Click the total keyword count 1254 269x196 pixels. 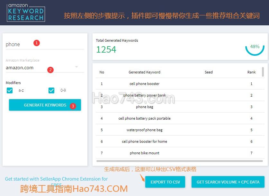point(106,50)
